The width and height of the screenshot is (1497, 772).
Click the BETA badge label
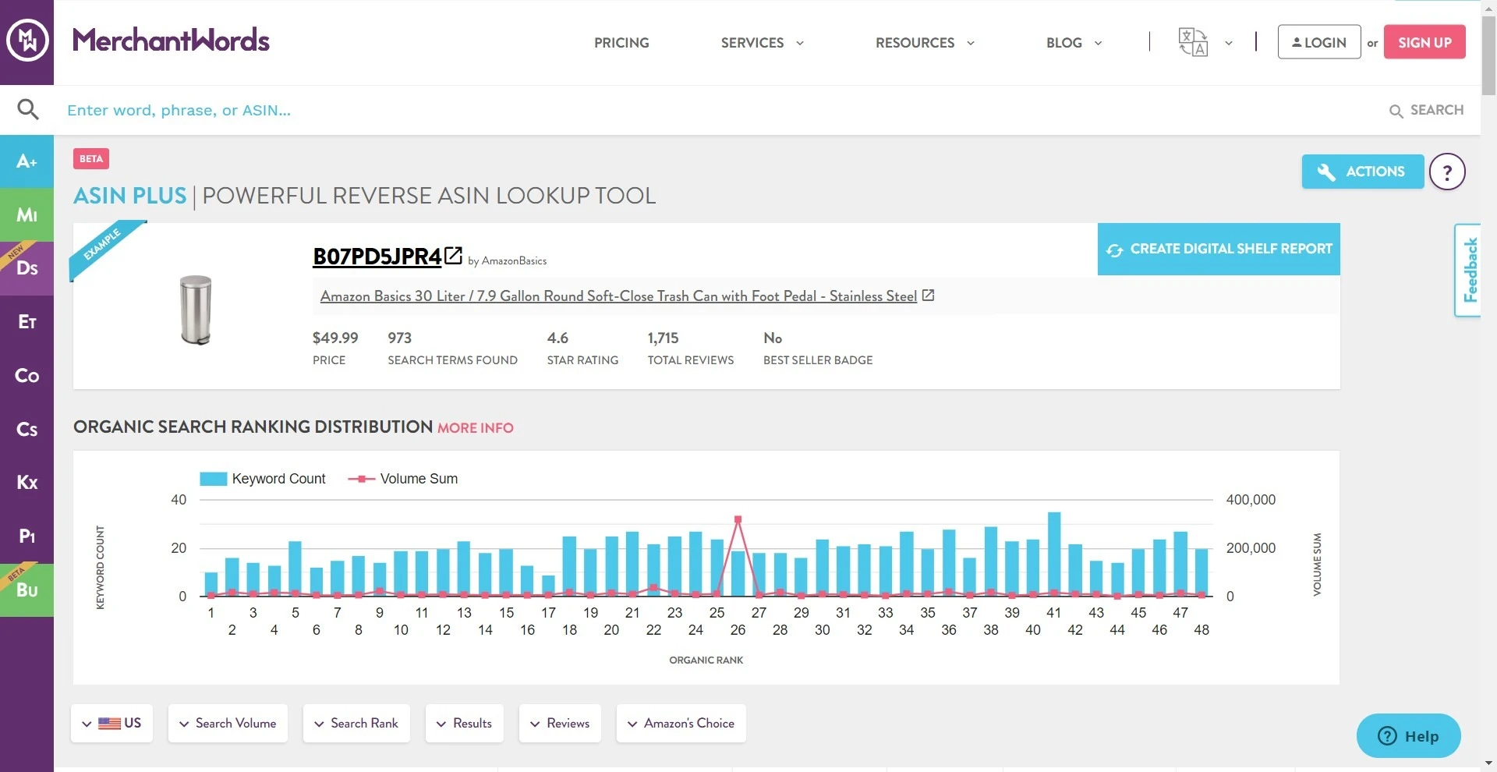[x=91, y=158]
